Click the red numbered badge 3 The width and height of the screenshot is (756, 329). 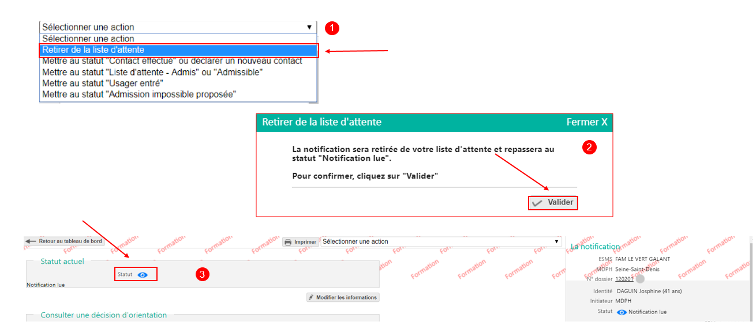[x=201, y=275]
